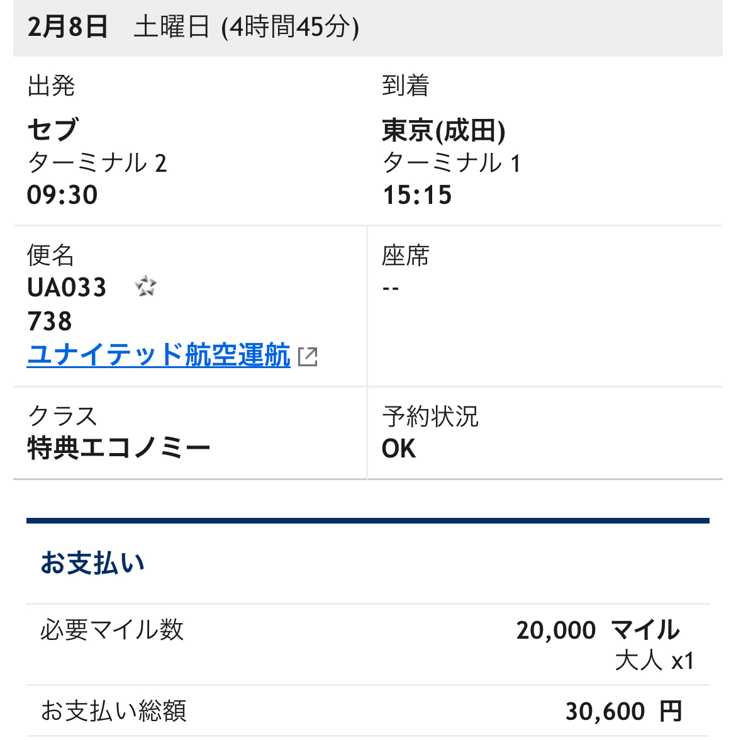The height and width of the screenshot is (740, 736).
Task: Click the external link icon beside ユナイテッド航空運航
Action: coord(308,356)
